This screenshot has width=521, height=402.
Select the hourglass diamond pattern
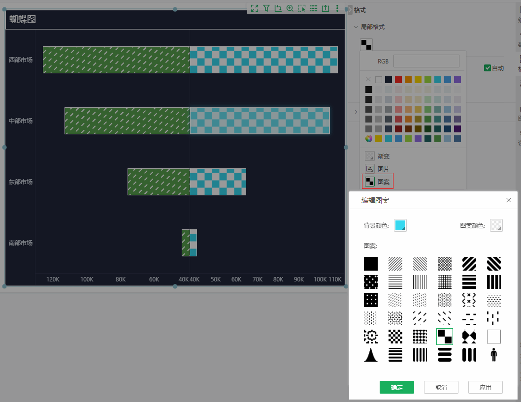point(469,337)
